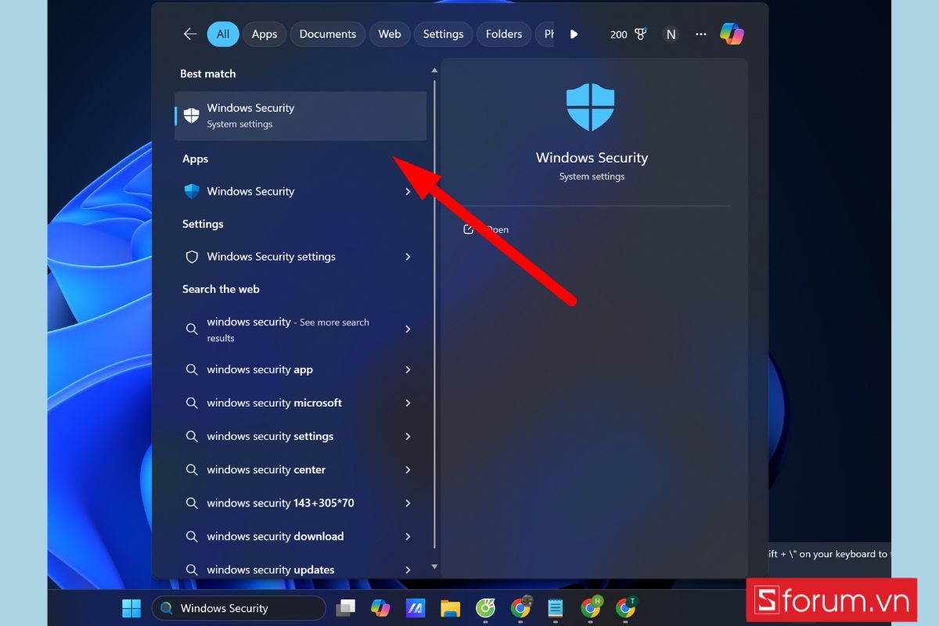The image size is (939, 626).
Task: Expand chevron for web windows security settings
Action: point(408,437)
